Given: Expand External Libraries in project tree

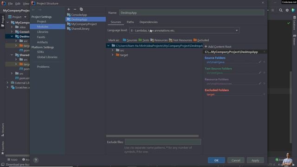Looking at the screenshot, I should point(7,83).
